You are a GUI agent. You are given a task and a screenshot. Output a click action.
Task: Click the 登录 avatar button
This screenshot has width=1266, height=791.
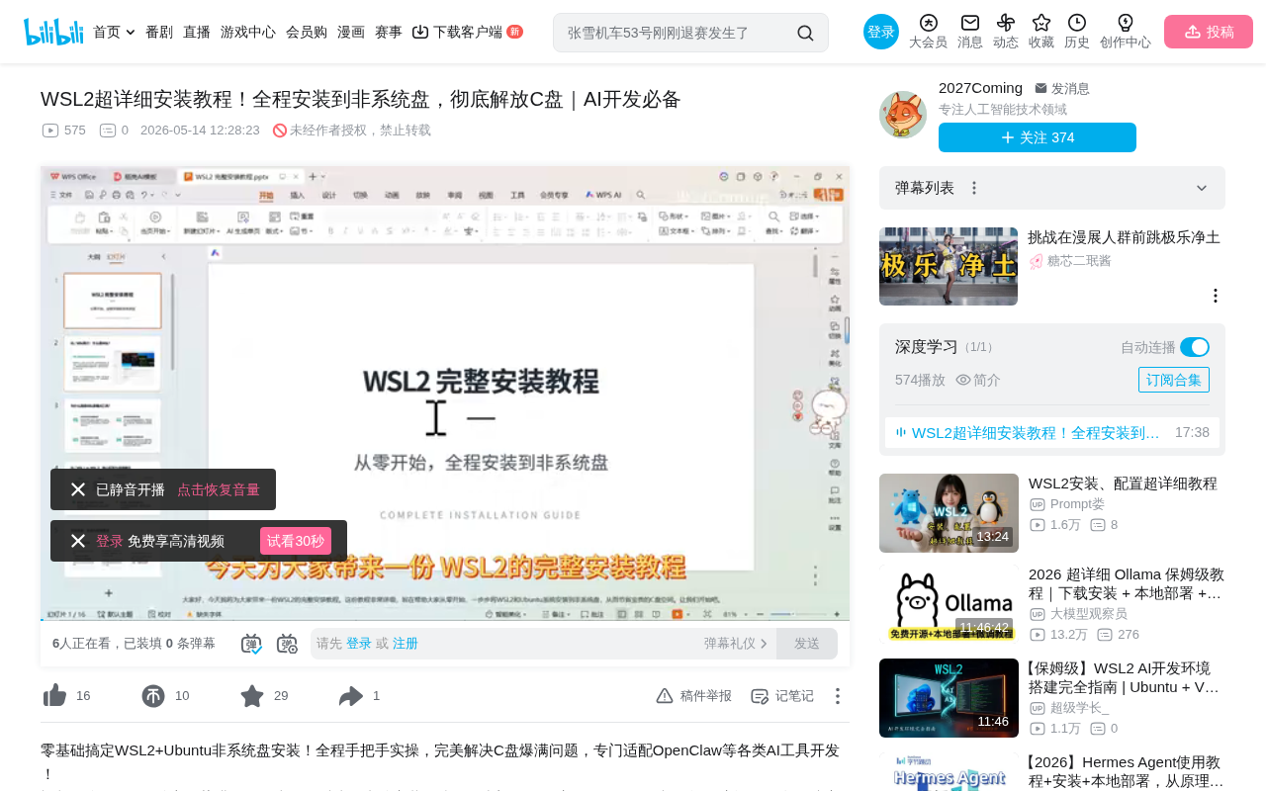[x=881, y=32]
